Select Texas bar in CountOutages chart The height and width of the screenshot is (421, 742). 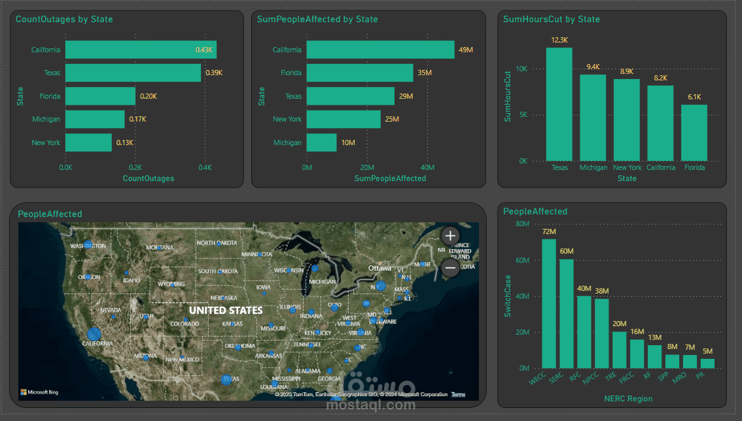[133, 73]
